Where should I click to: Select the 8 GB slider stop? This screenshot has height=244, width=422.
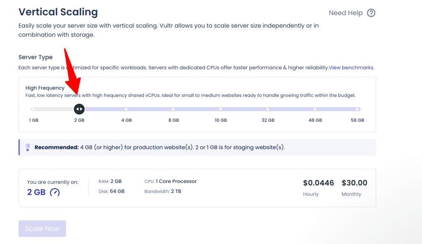tap(173, 109)
